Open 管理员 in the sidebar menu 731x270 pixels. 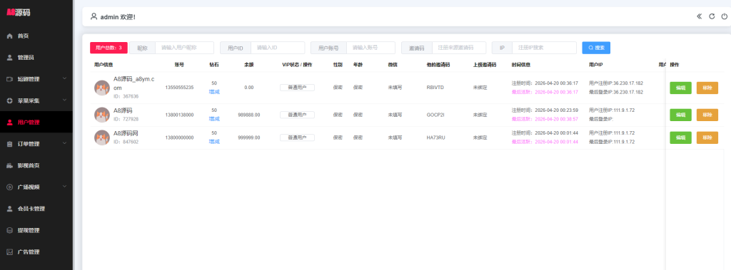[x=36, y=58]
